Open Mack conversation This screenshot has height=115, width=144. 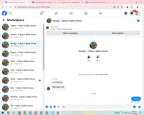click(21, 63)
